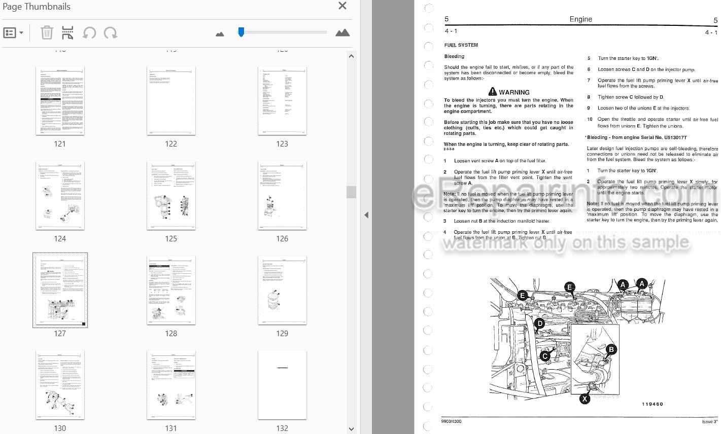Select page 125 thumbnail
721x434 pixels.
tap(171, 196)
